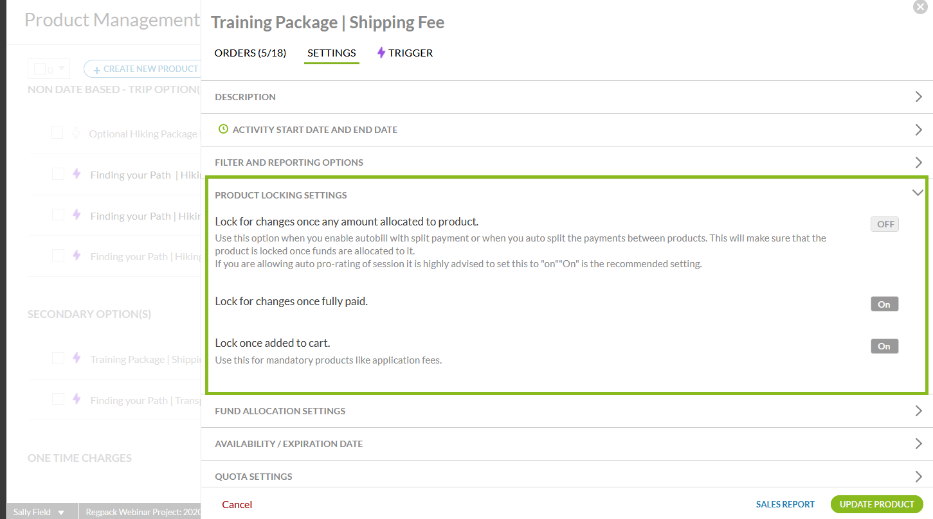The width and height of the screenshot is (933, 519).
Task: Close the product panel with X icon
Action: [920, 7]
